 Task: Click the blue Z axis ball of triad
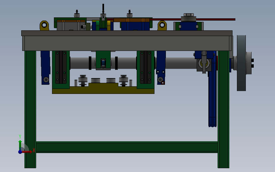20,152
